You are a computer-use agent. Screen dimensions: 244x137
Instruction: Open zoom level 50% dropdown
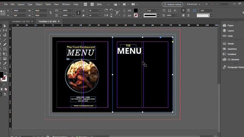point(108,5)
